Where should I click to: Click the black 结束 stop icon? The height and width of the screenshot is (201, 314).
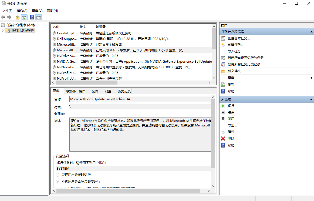pyautogui.click(x=223, y=112)
